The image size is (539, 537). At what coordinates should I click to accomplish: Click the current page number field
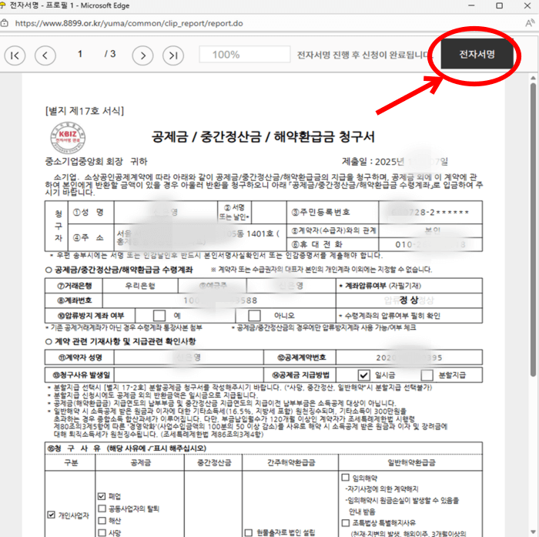80,54
